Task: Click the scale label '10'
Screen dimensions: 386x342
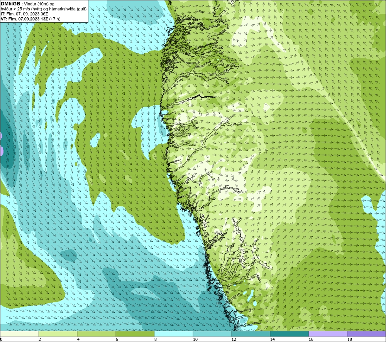Action: (195, 340)
